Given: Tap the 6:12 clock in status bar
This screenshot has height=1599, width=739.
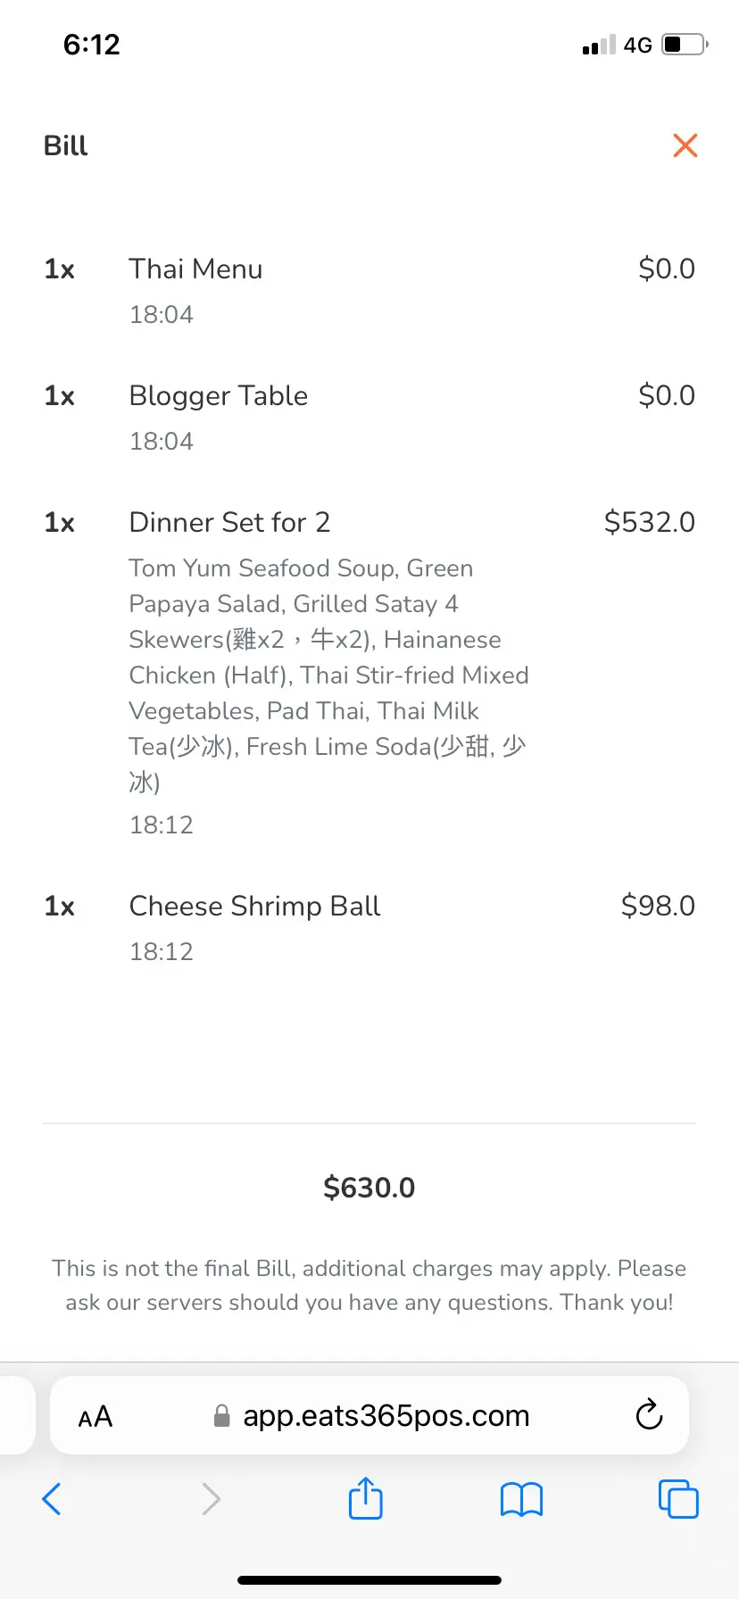Looking at the screenshot, I should [x=92, y=45].
